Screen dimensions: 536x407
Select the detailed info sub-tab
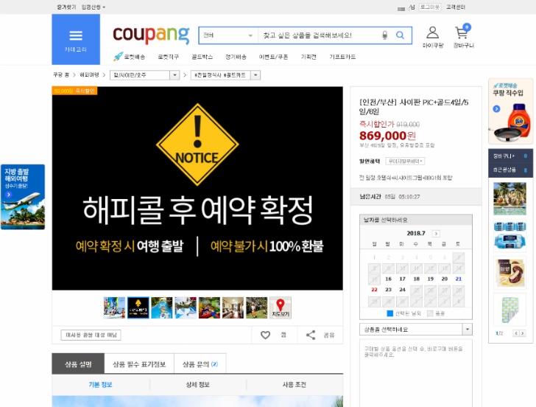coord(197,384)
